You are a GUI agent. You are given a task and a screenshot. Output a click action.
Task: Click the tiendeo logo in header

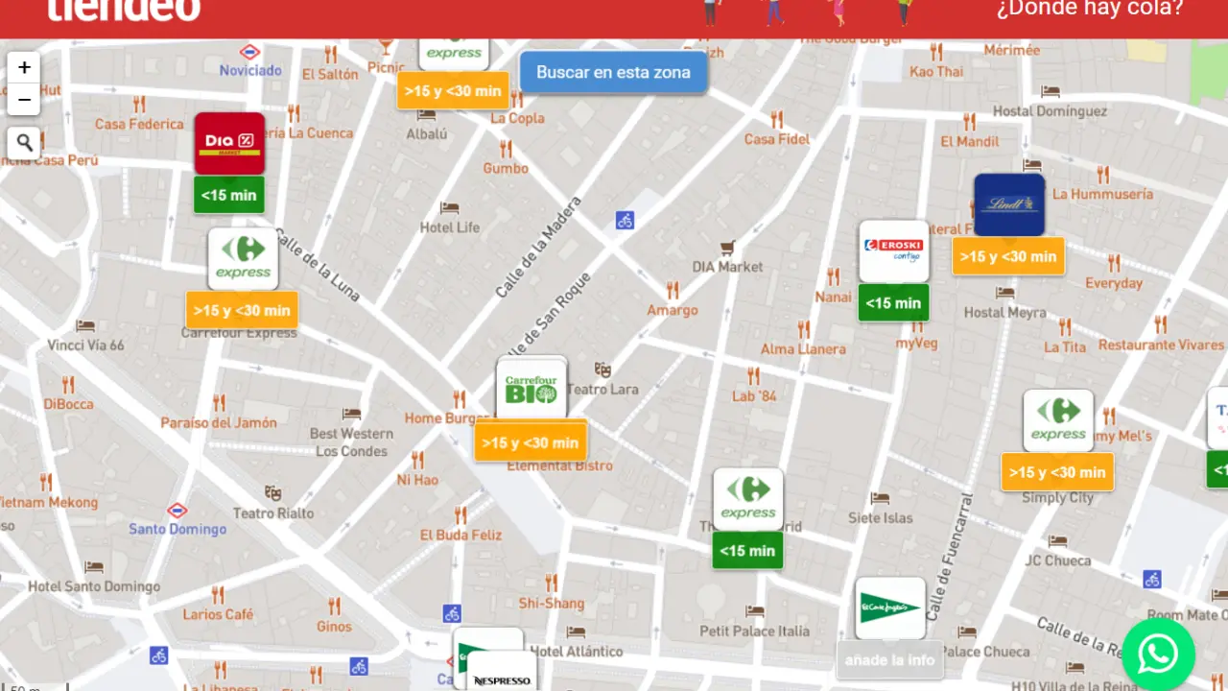(123, 10)
